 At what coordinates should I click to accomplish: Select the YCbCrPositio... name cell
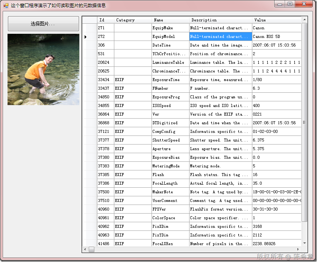click(170, 54)
